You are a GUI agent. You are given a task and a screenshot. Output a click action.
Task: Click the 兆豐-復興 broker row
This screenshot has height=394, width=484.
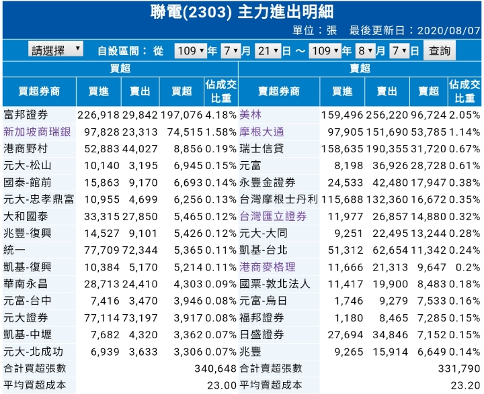coord(120,234)
